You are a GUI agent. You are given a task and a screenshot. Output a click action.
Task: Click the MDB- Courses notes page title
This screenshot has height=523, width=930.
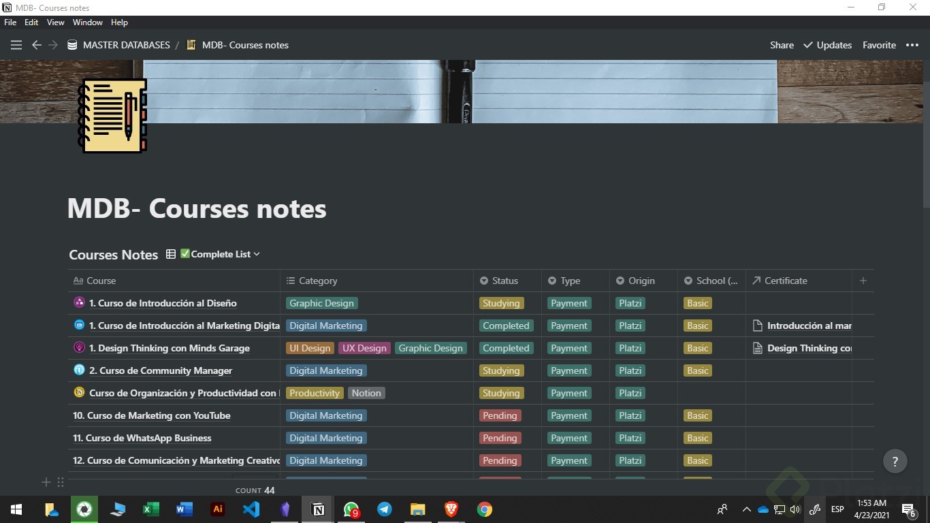tap(197, 208)
